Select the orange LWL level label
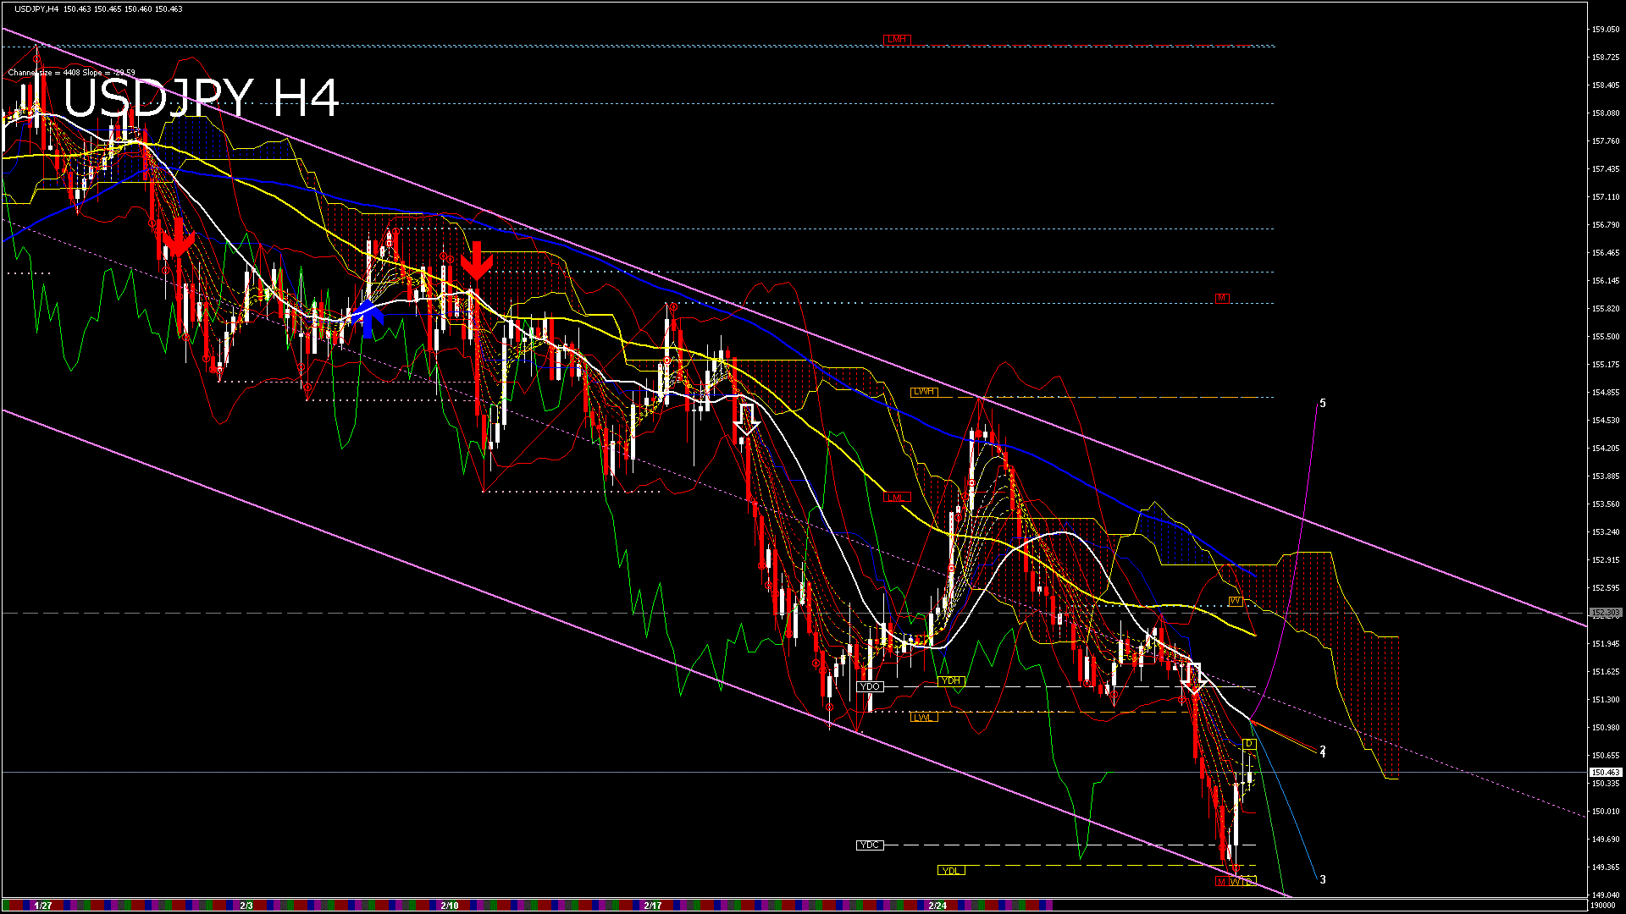 tap(923, 718)
